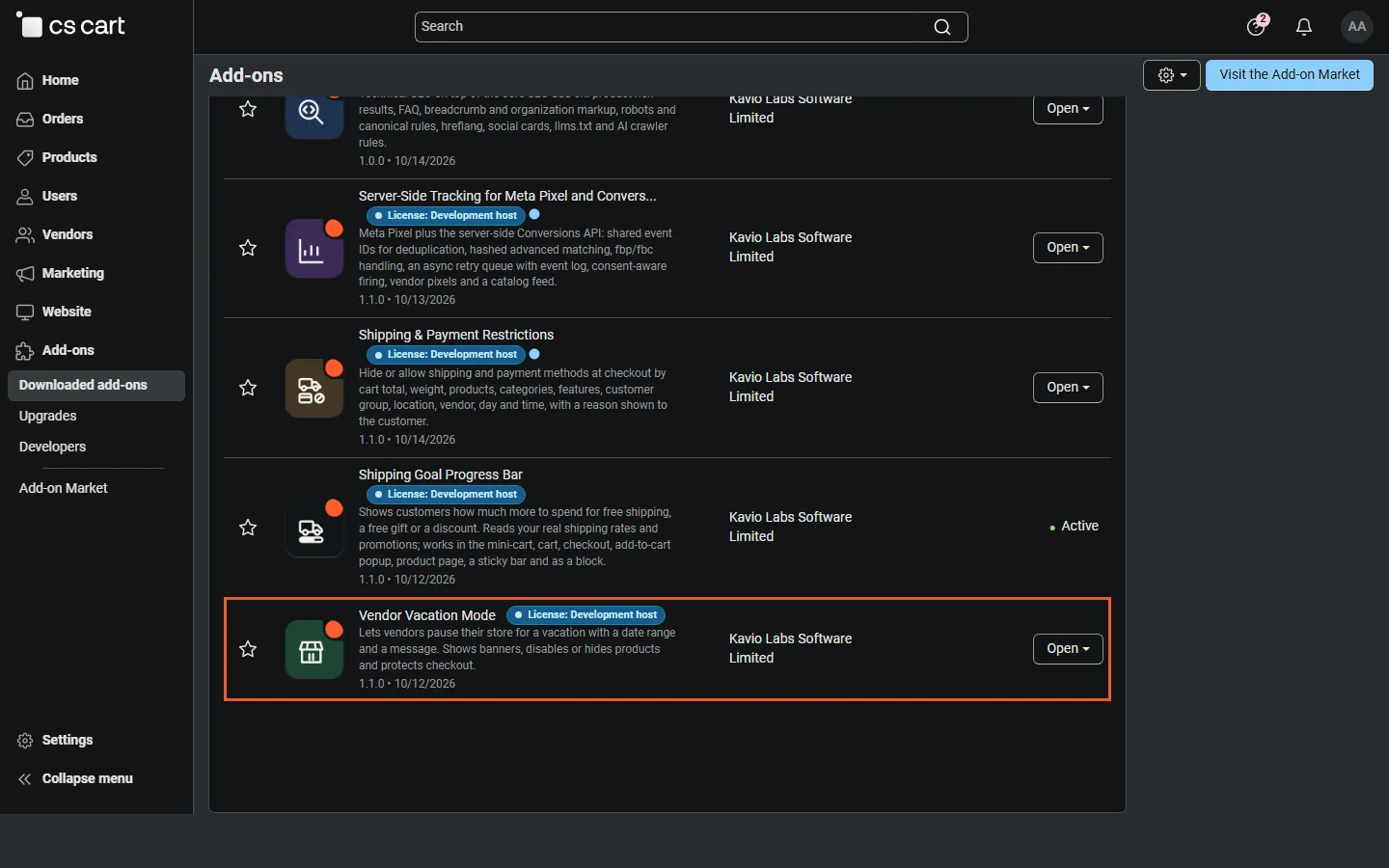This screenshot has height=868, width=1389.
Task: Expand Open dropdown for Server-Side Tracking
Action: pos(1068,248)
